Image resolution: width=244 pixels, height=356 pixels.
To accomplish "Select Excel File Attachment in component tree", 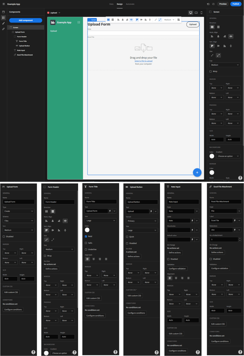I will (x=25, y=55).
